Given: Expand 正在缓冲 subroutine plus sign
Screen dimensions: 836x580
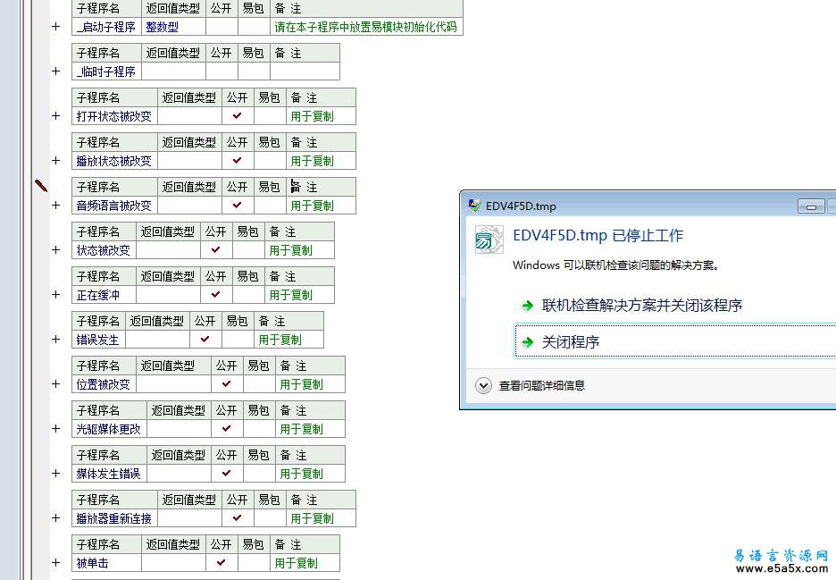Looking at the screenshot, I should tap(56, 295).
